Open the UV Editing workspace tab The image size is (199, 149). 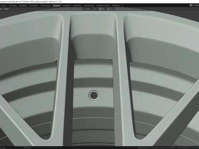pyautogui.click(x=34, y=6)
